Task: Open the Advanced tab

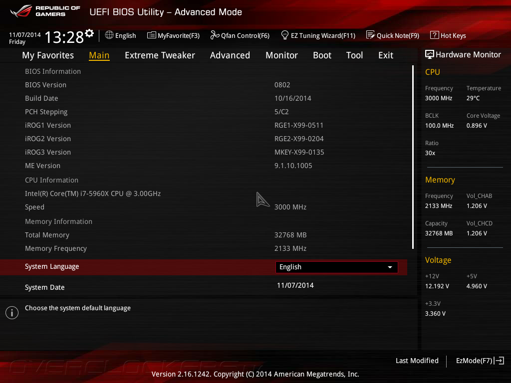Action: pos(230,55)
